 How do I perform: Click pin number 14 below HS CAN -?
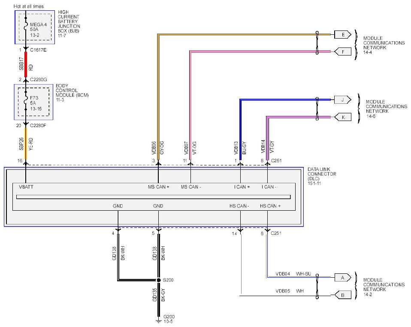234,233
